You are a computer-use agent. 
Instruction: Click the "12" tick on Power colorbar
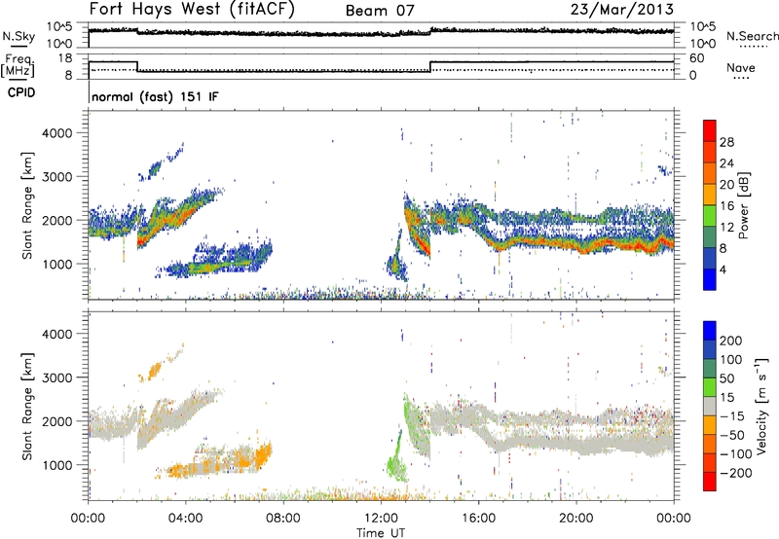726,228
